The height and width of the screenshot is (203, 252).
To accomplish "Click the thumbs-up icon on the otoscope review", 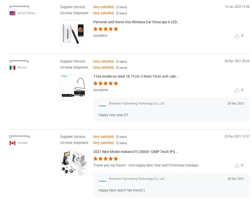I will 238,36.
